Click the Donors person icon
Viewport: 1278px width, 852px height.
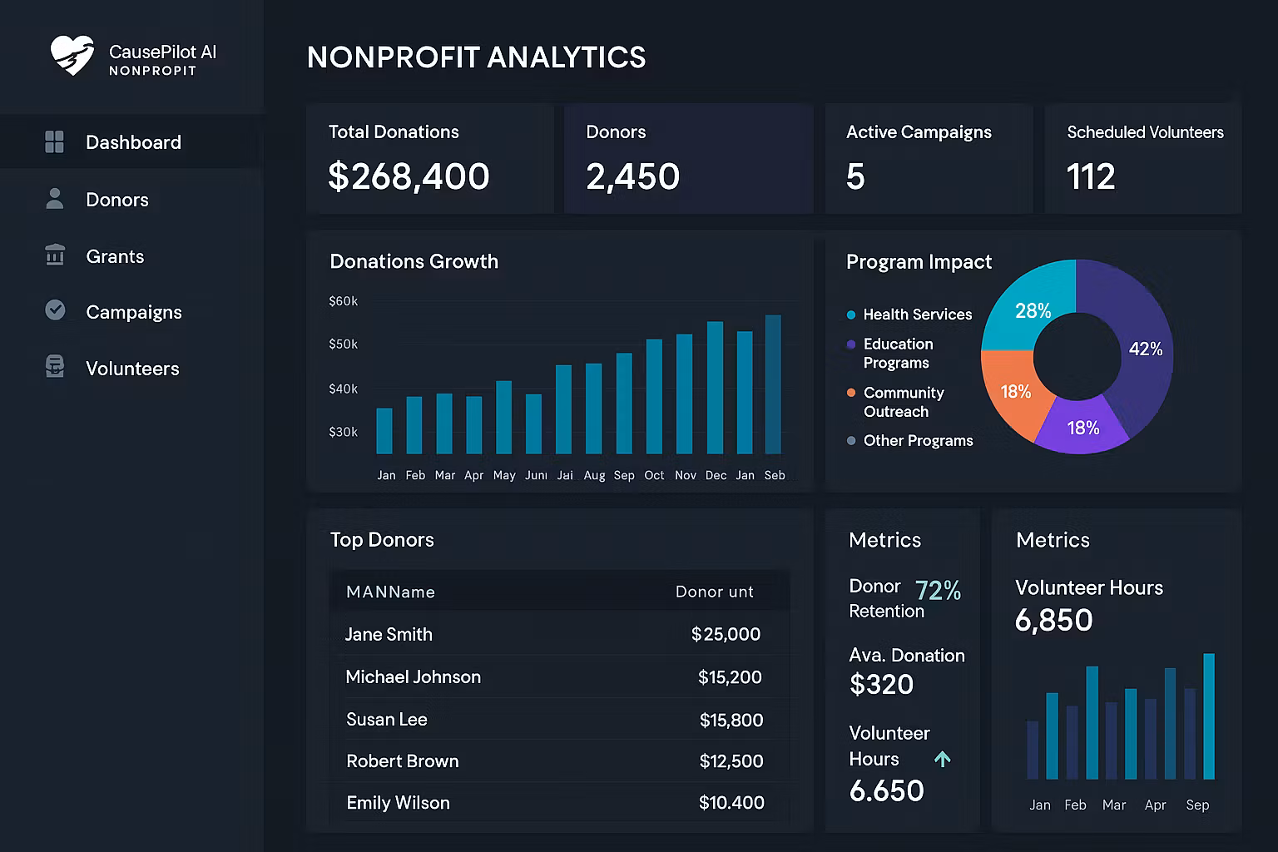(54, 199)
